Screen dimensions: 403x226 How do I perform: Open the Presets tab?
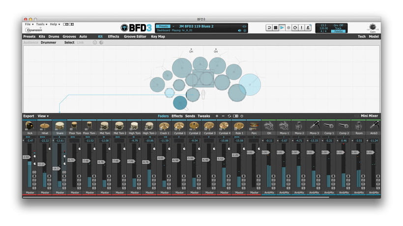point(29,37)
